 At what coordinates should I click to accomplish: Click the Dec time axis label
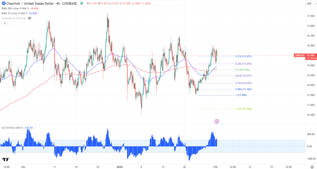tap(23, 167)
